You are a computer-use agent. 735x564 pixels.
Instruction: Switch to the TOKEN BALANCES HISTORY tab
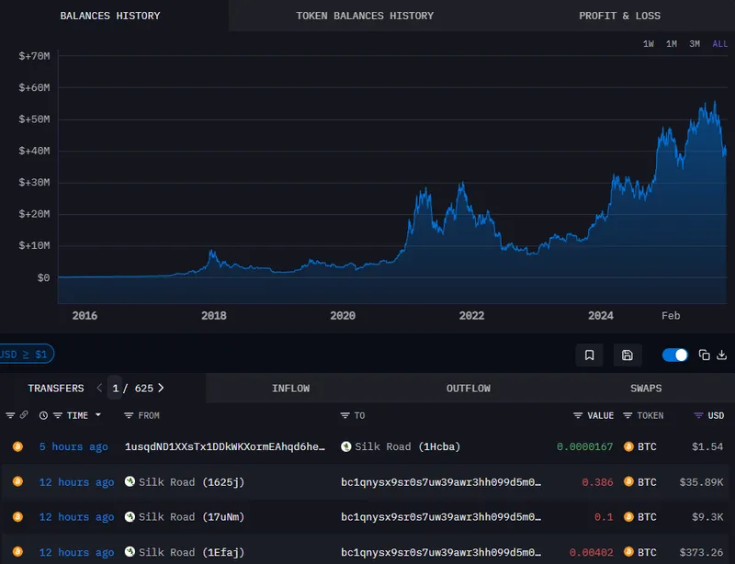point(363,15)
